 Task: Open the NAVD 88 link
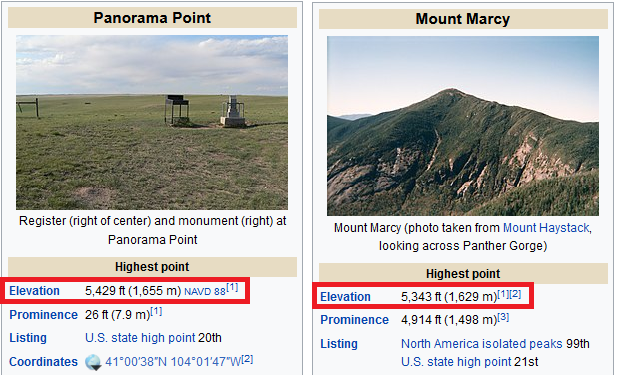205,292
